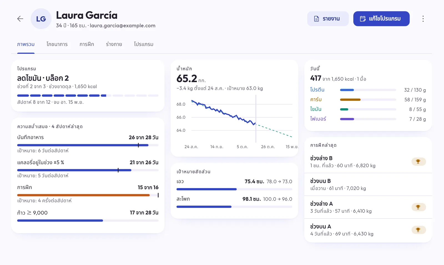444x265 pixels.
Task: Click the laura.garcia@example.com email text
Action: [x=122, y=26]
